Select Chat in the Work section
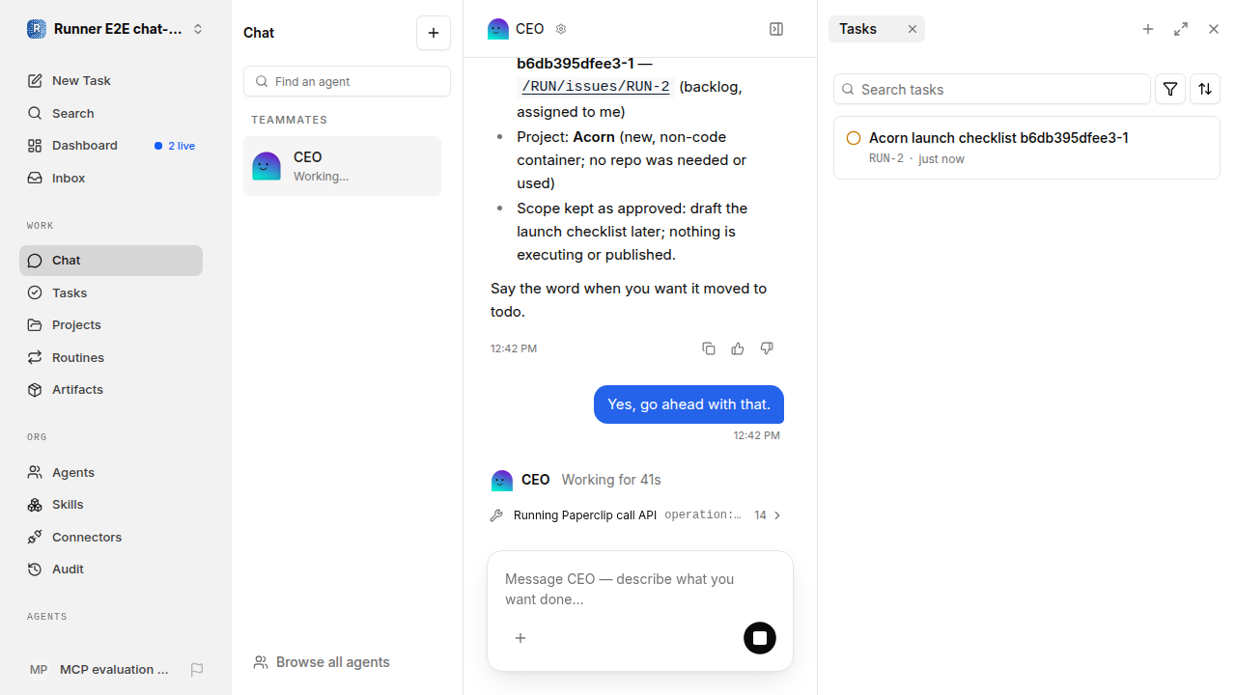Image resolution: width=1236 pixels, height=695 pixels. click(x=111, y=261)
